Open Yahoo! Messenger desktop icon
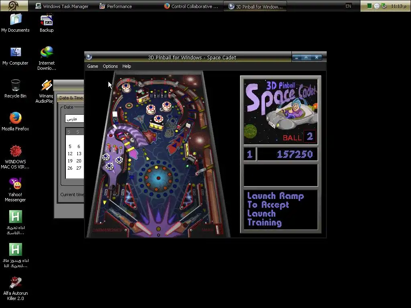Image resolution: width=411 pixels, height=308 pixels. coord(16,190)
